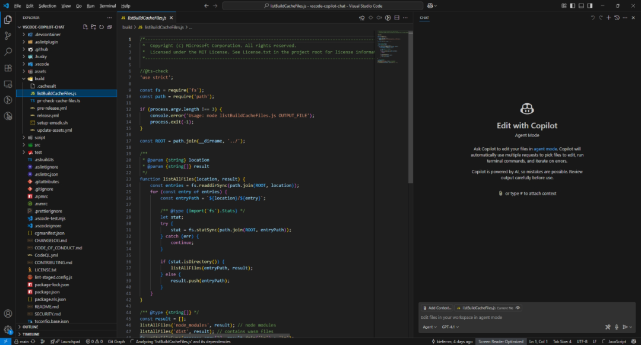Follow the agent mode link
This screenshot has height=345, width=641.
click(x=545, y=149)
